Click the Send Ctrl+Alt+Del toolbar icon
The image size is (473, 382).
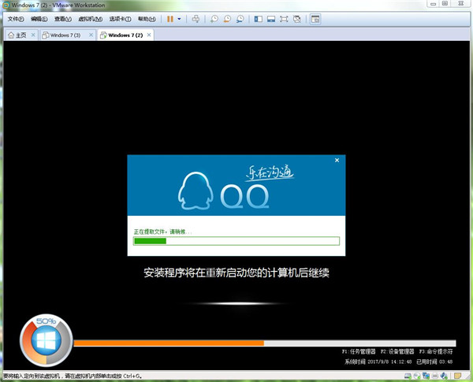click(196, 19)
